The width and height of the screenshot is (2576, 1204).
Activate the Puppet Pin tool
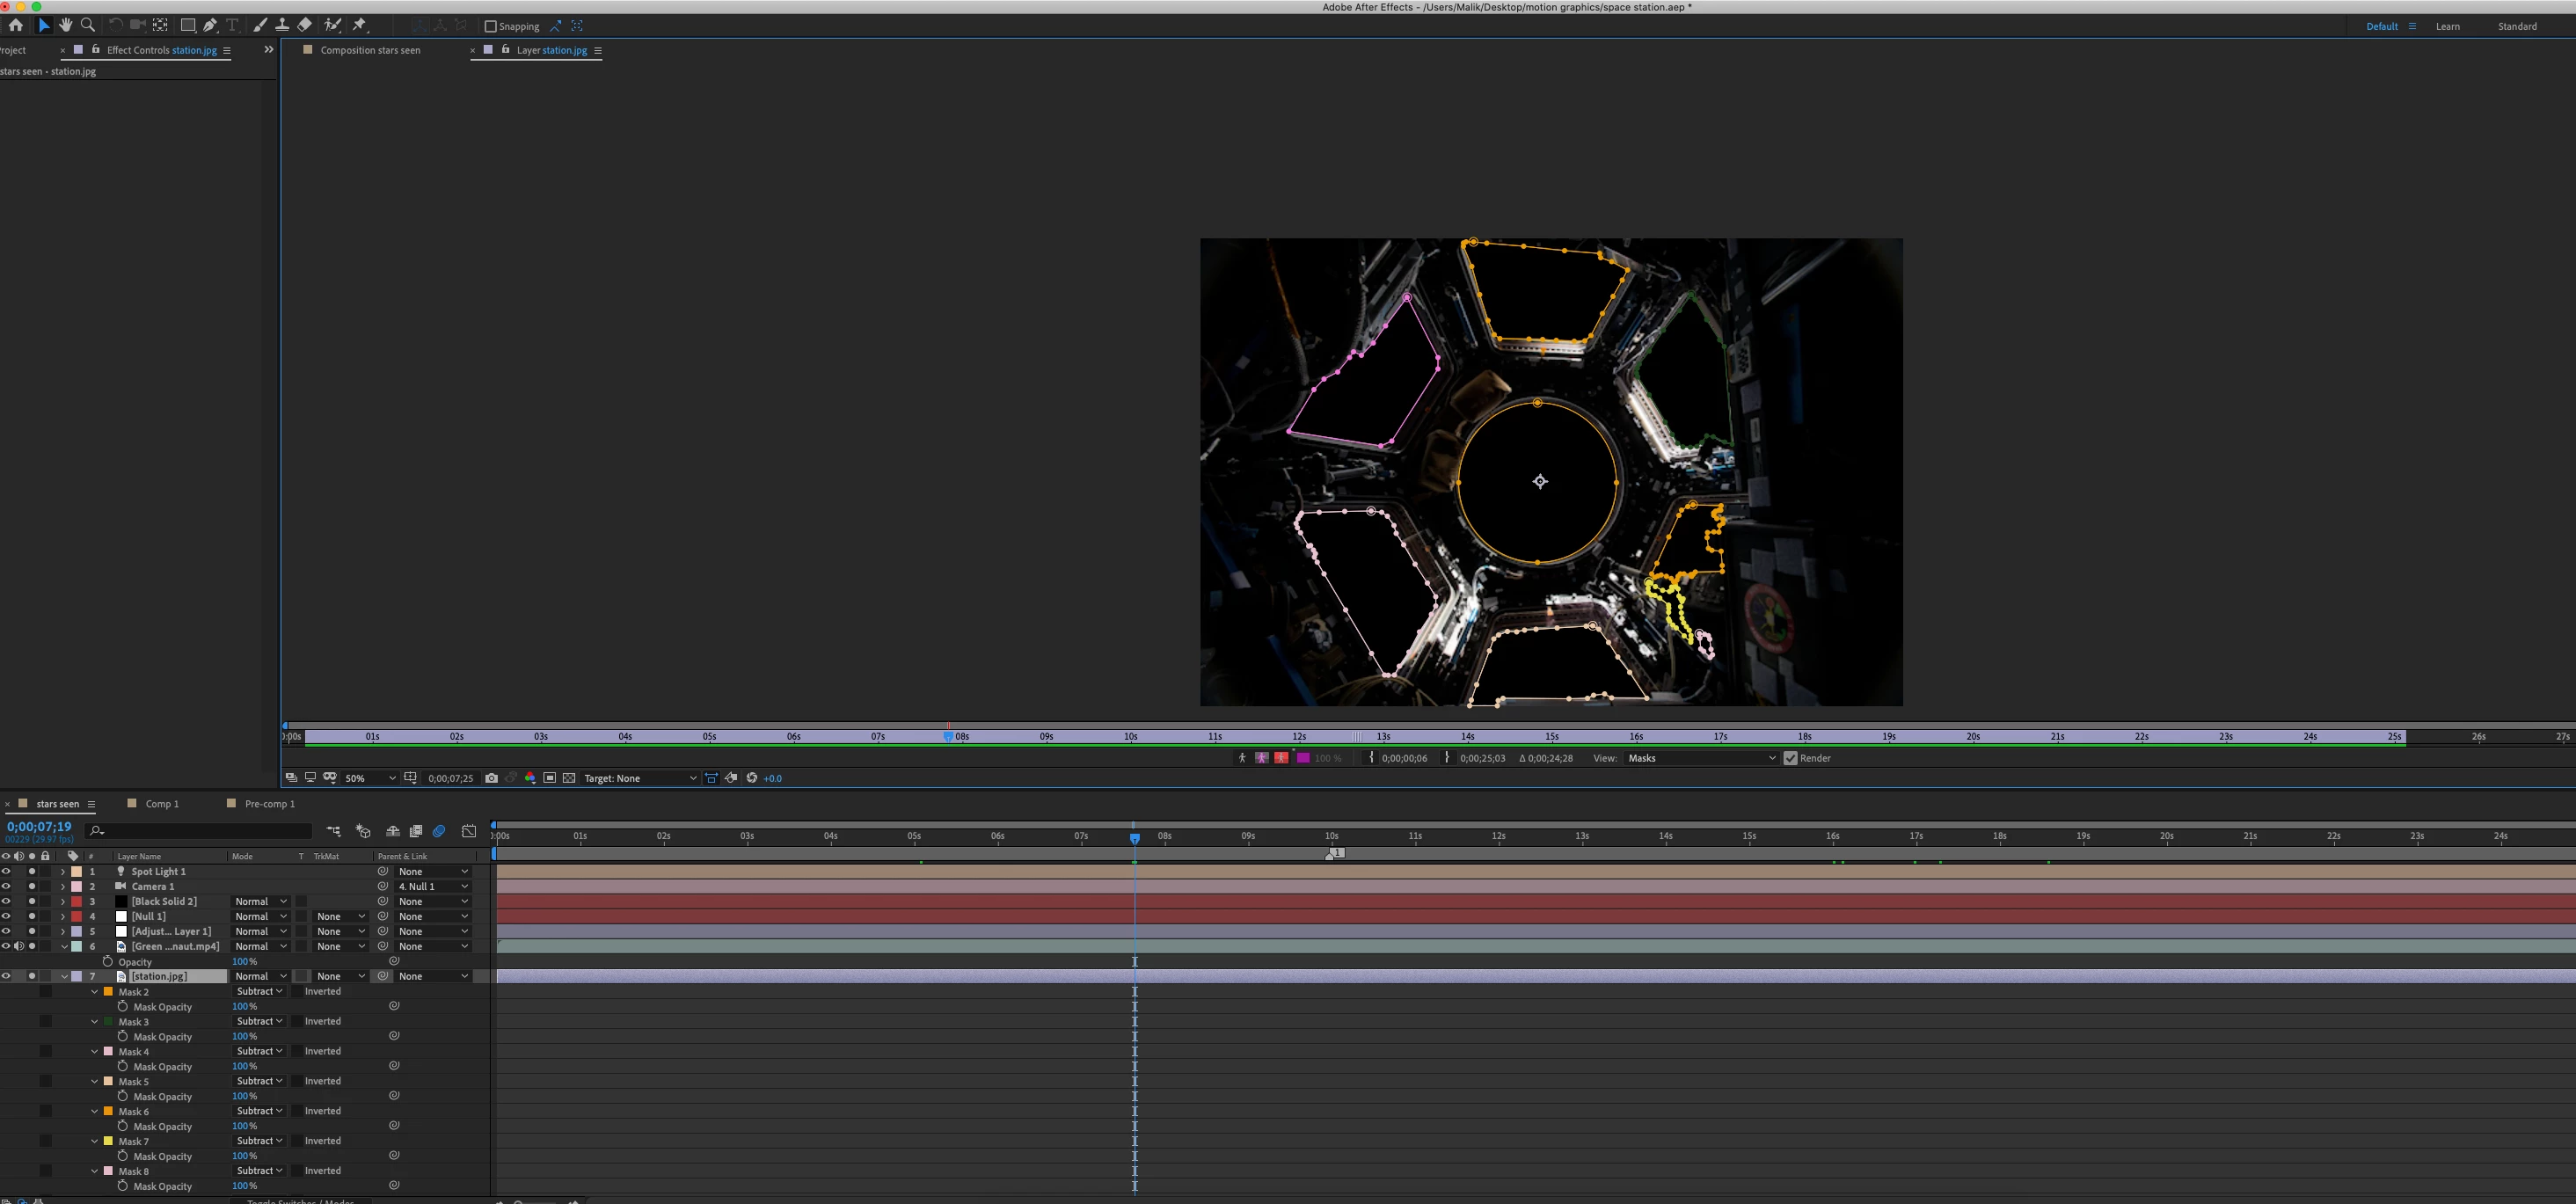(360, 25)
